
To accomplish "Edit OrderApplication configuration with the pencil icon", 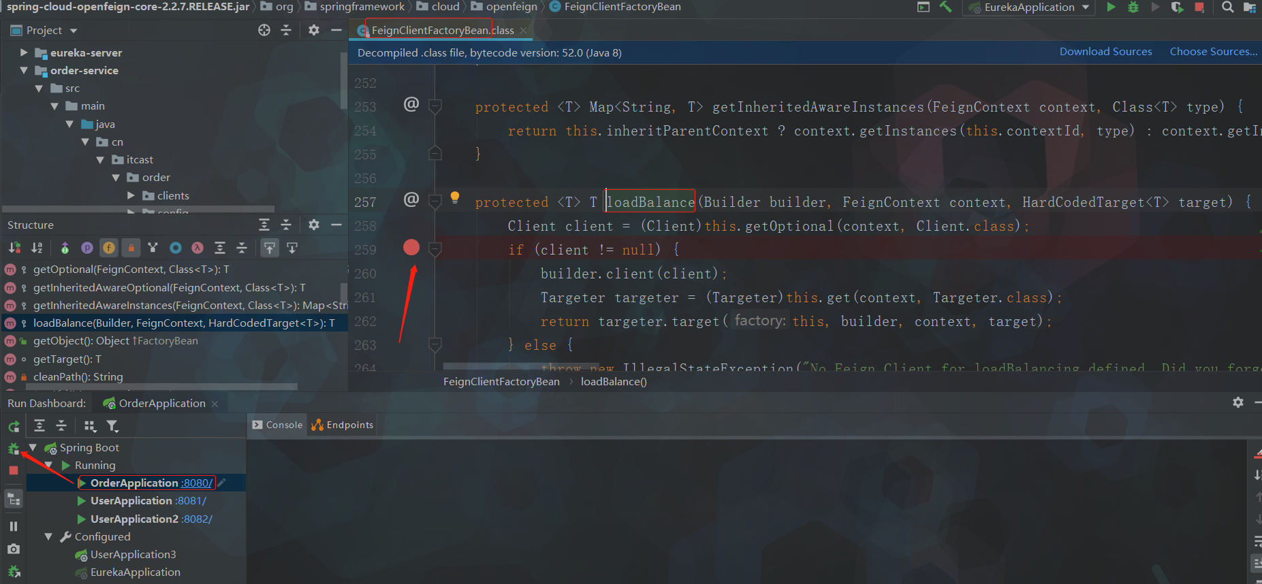I will (x=221, y=483).
